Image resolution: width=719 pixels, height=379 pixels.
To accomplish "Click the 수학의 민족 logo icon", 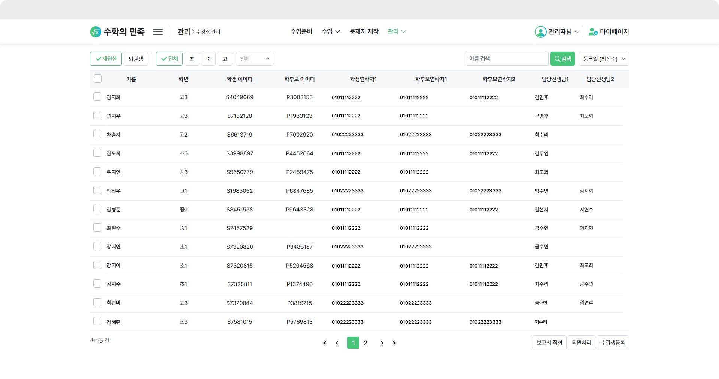I will (95, 32).
